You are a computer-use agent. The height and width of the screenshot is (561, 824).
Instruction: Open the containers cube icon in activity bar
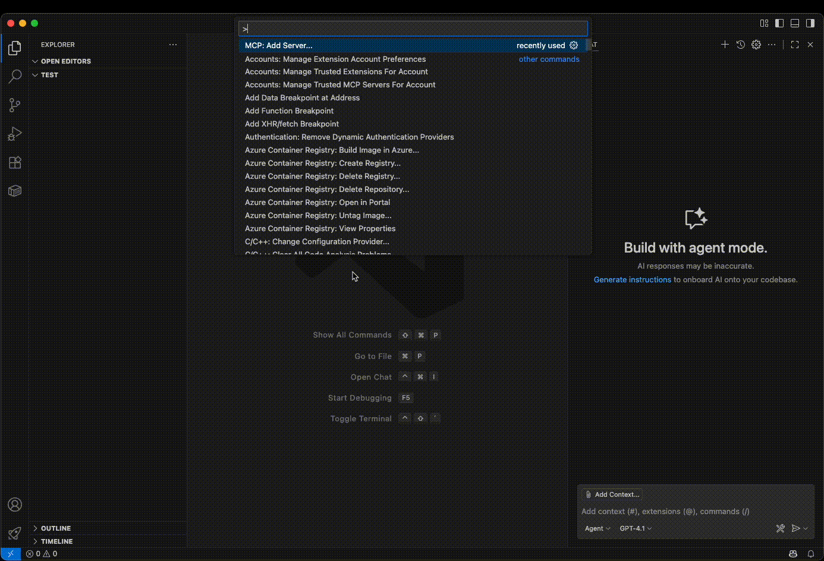[15, 191]
